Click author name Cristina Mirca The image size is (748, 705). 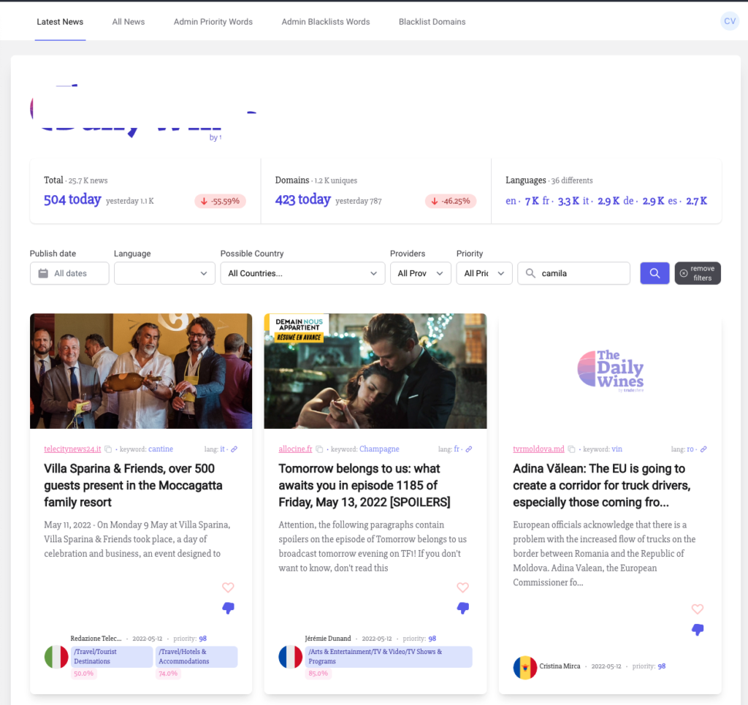[x=560, y=666]
